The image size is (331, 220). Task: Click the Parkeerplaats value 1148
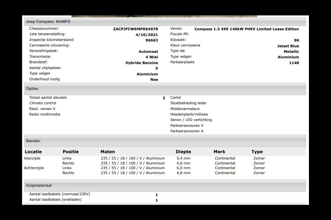point(294,63)
